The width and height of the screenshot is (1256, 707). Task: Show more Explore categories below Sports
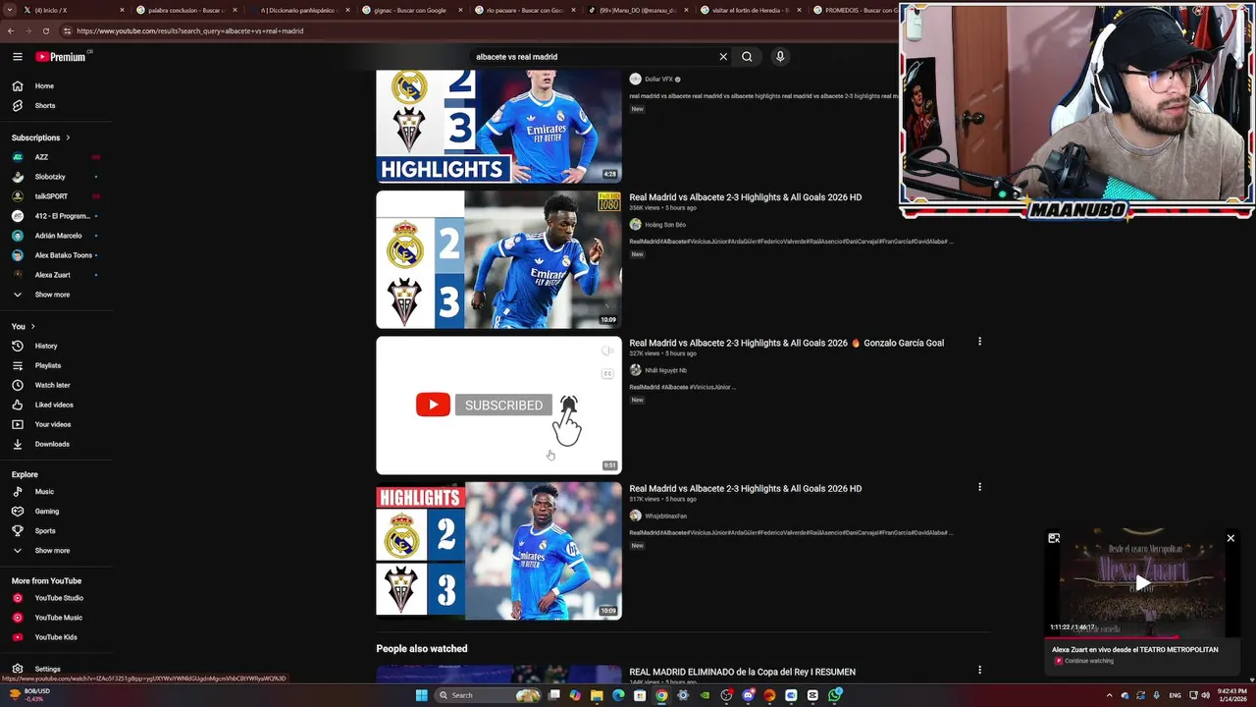56,550
